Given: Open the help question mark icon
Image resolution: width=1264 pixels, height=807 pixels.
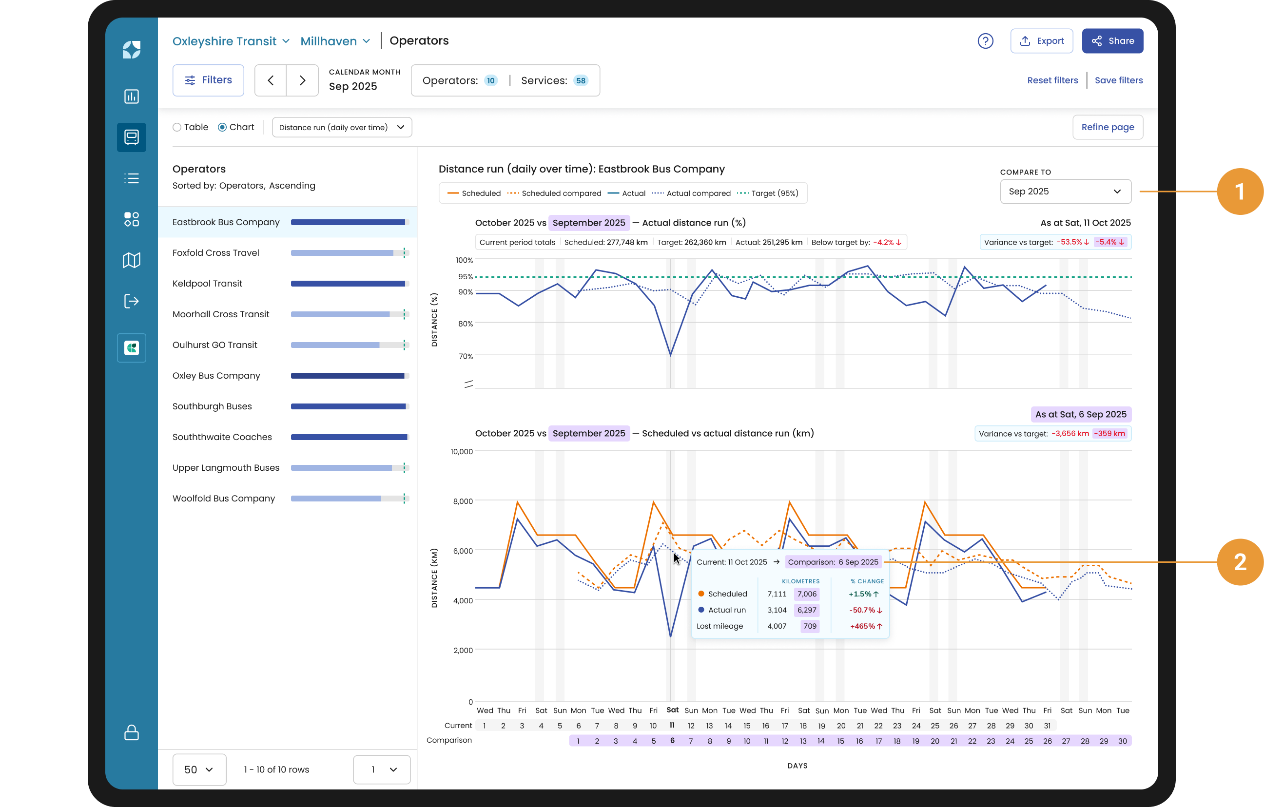Looking at the screenshot, I should pos(985,41).
